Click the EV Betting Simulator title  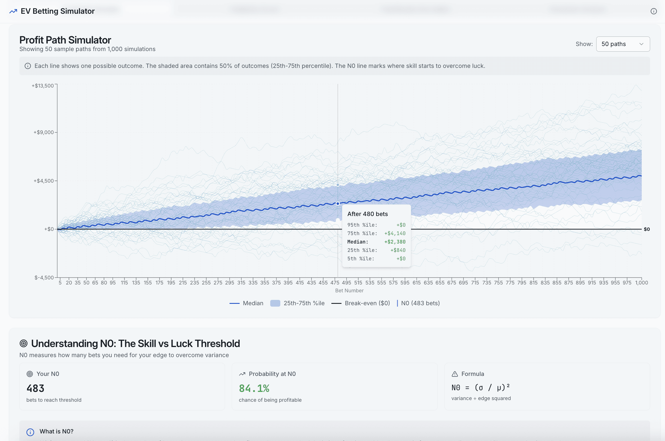click(58, 11)
